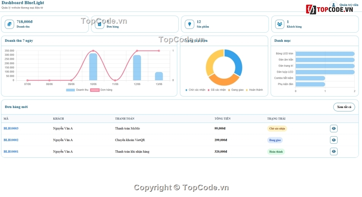The width and height of the screenshot is (362, 197).
Task: Click the 99,000đ total cell
Action: click(220, 128)
